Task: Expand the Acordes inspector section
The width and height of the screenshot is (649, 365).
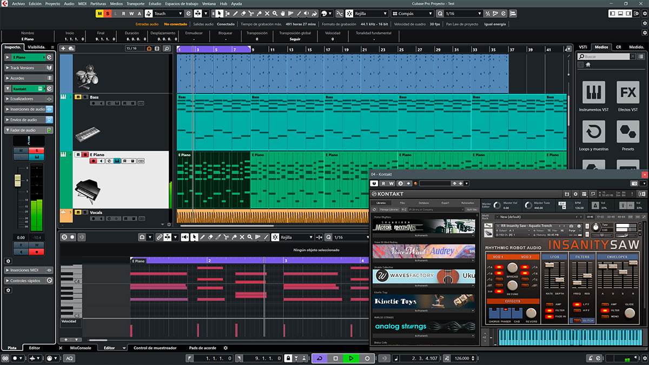Action: [29, 78]
